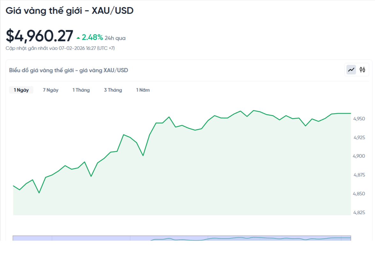375x261 pixels.
Task: View the "1 Năm" price history
Action: 143,90
